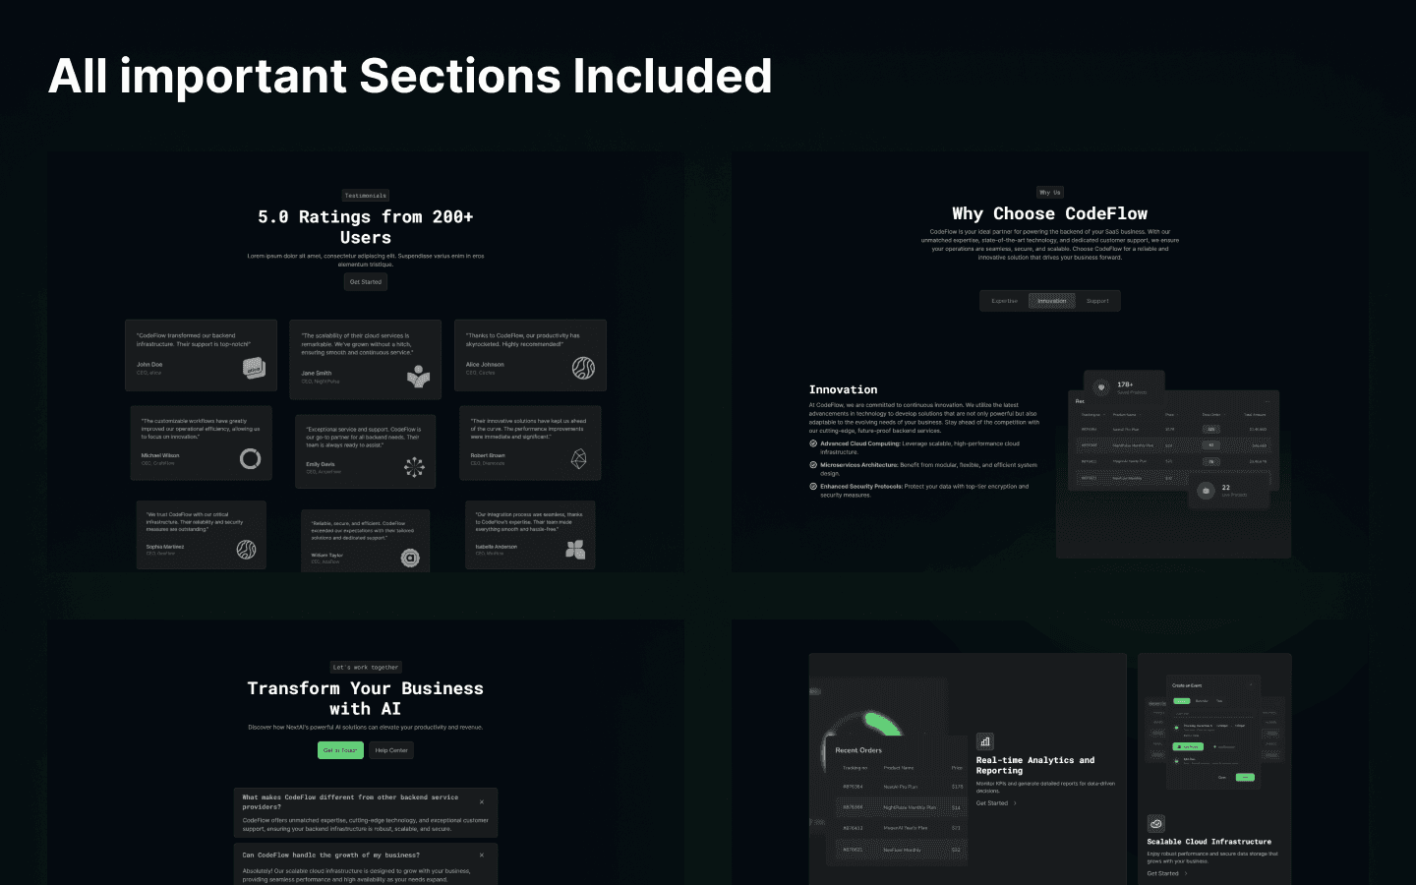Switch to the Expertise tab
Image resolution: width=1416 pixels, height=885 pixels.
pos(1005,301)
